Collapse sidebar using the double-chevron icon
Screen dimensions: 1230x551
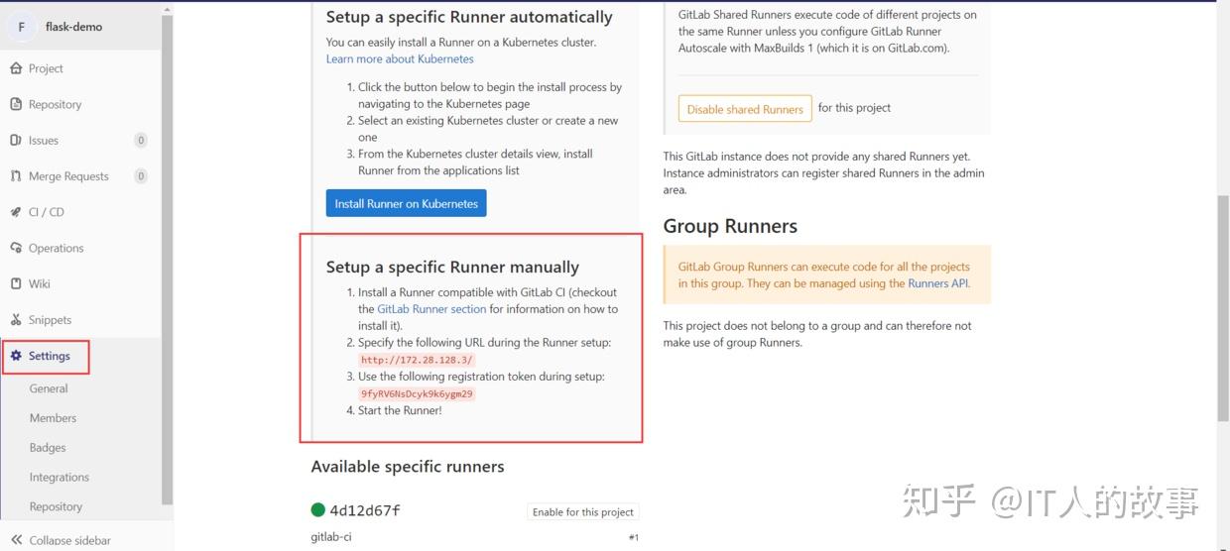click(16, 540)
